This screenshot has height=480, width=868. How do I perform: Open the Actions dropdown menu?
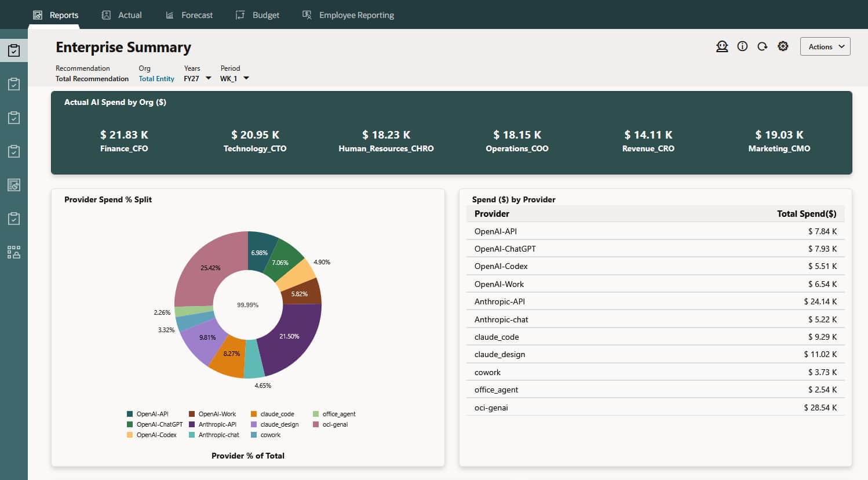825,46
